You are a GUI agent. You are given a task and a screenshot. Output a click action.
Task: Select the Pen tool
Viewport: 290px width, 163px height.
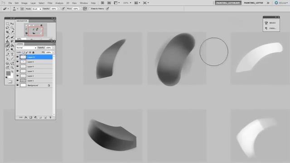7,54
